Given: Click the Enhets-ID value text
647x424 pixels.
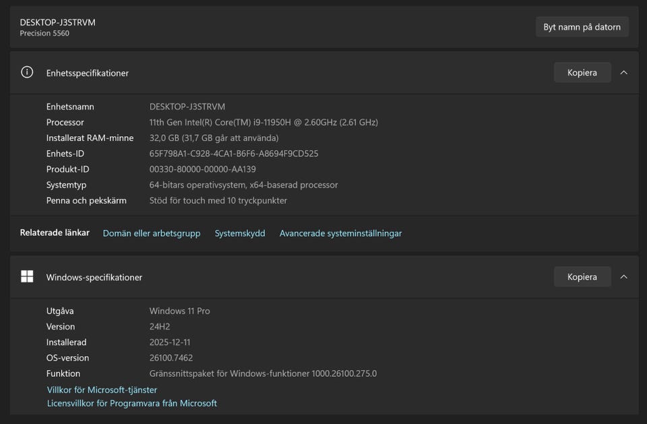Looking at the screenshot, I should click(x=233, y=154).
